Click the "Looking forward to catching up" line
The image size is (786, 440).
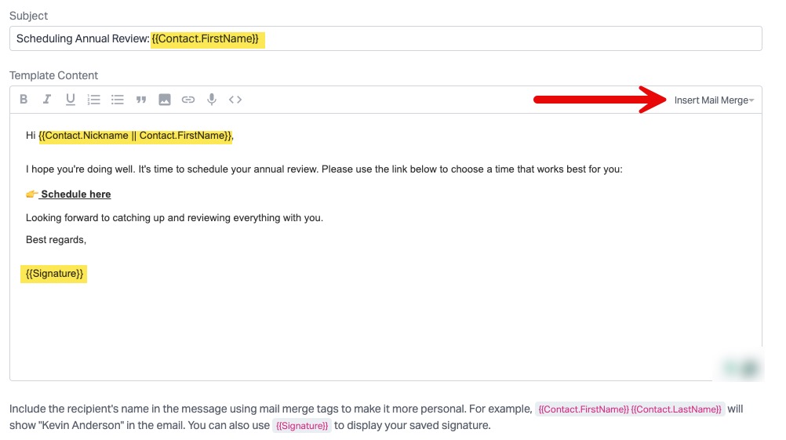tap(174, 218)
